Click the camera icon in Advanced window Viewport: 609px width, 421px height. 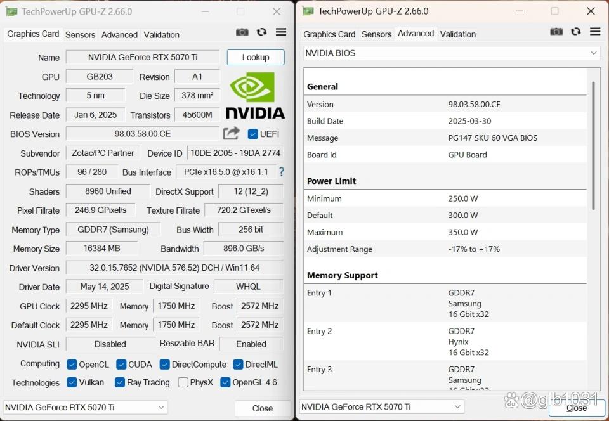pos(556,32)
